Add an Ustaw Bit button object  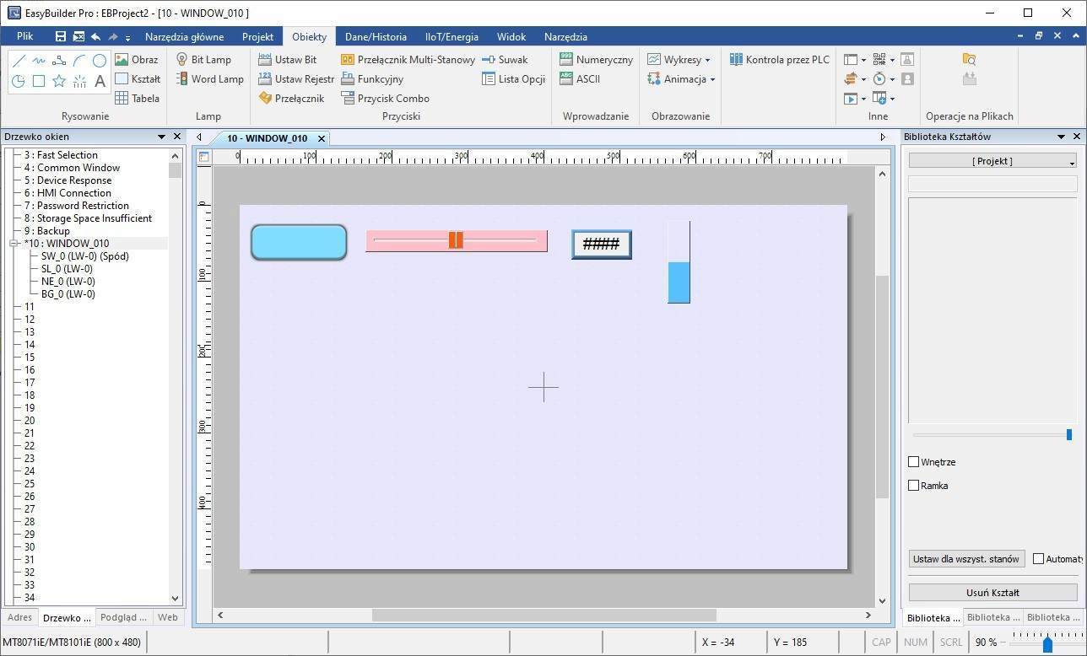coord(287,60)
